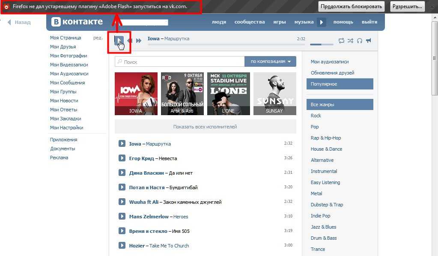This screenshot has width=438, height=256.
Task: Click the 'Разрешить...' Flash button
Action: [x=407, y=6]
